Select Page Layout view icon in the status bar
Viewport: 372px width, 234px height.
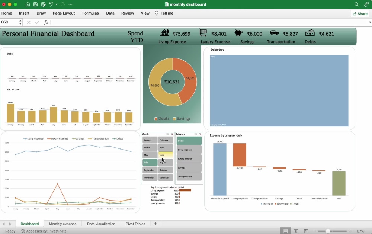295,231
